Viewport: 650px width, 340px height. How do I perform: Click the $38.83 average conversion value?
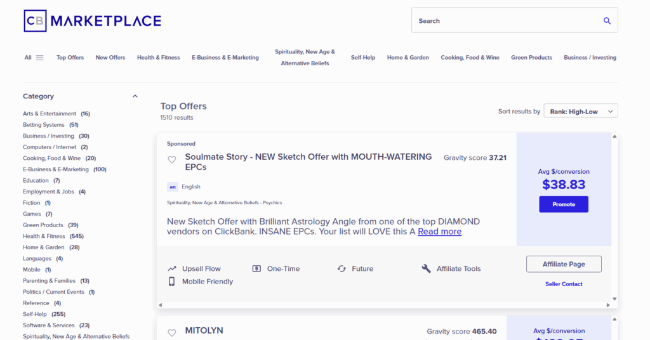(564, 185)
